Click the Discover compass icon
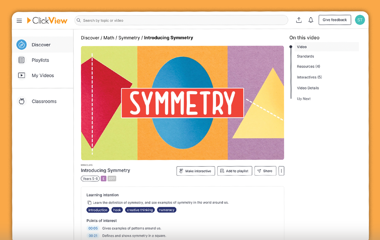380x240 pixels. 22,45
